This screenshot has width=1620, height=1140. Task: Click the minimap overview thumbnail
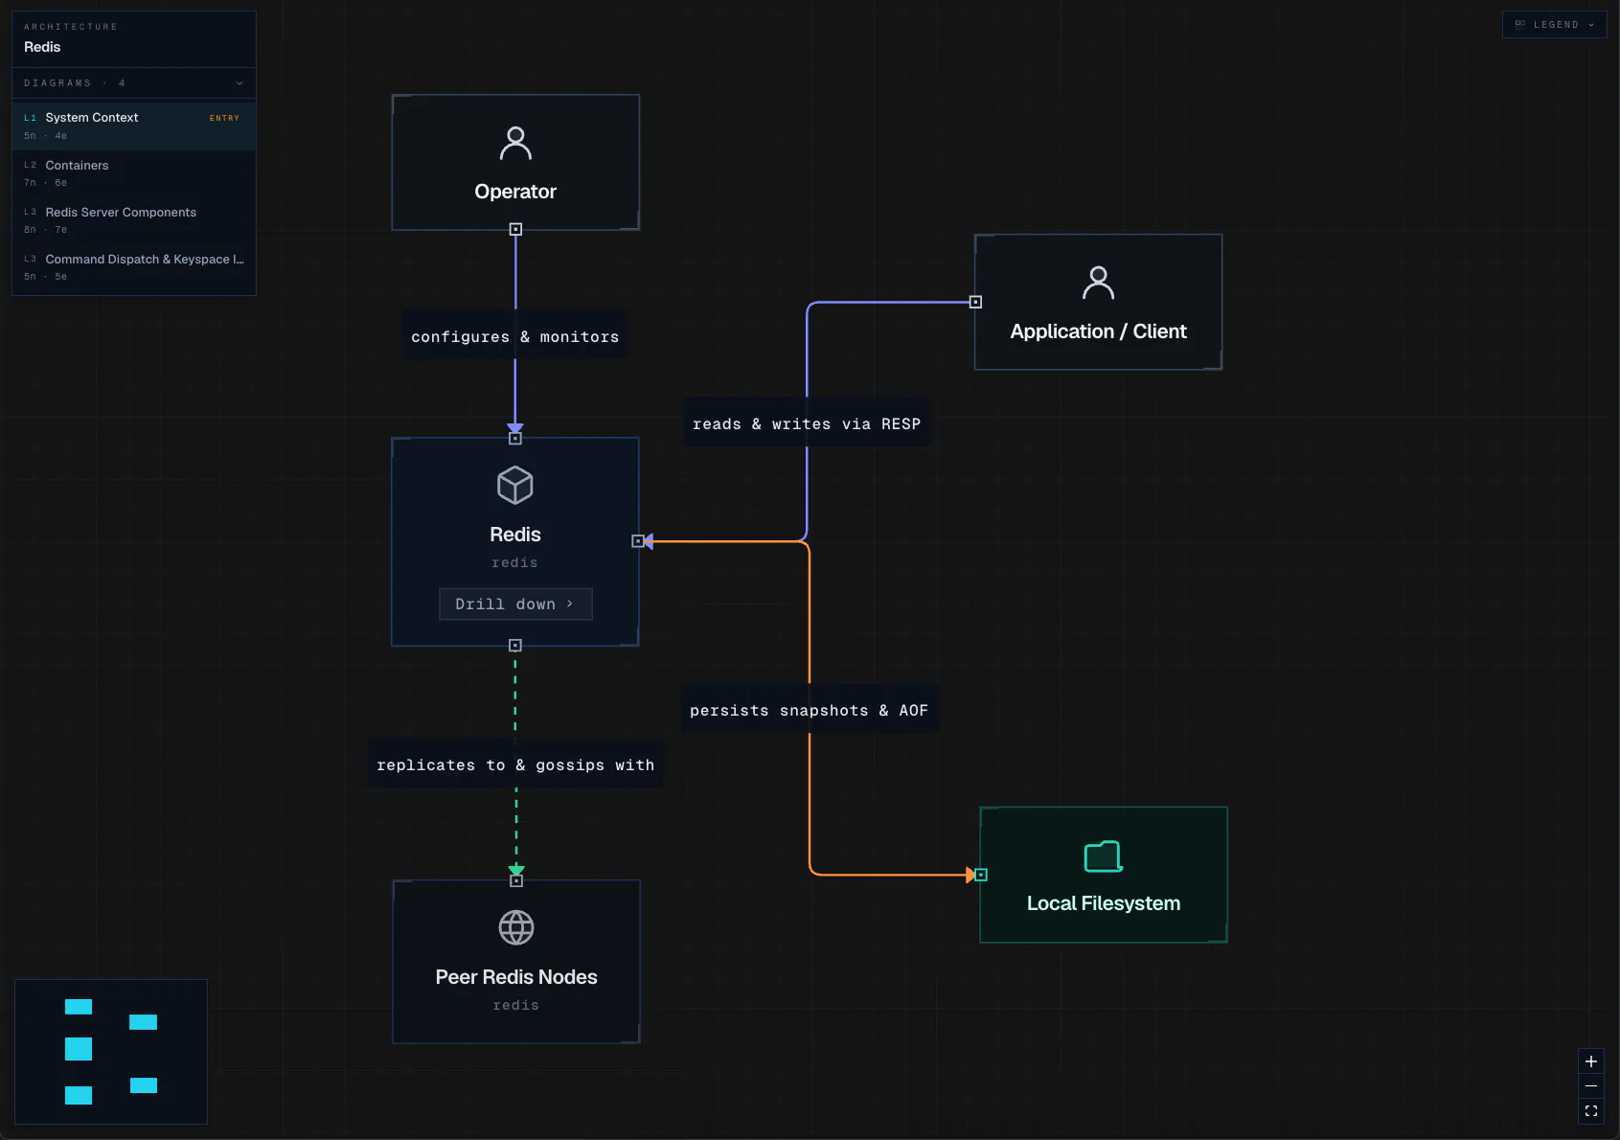111,1052
